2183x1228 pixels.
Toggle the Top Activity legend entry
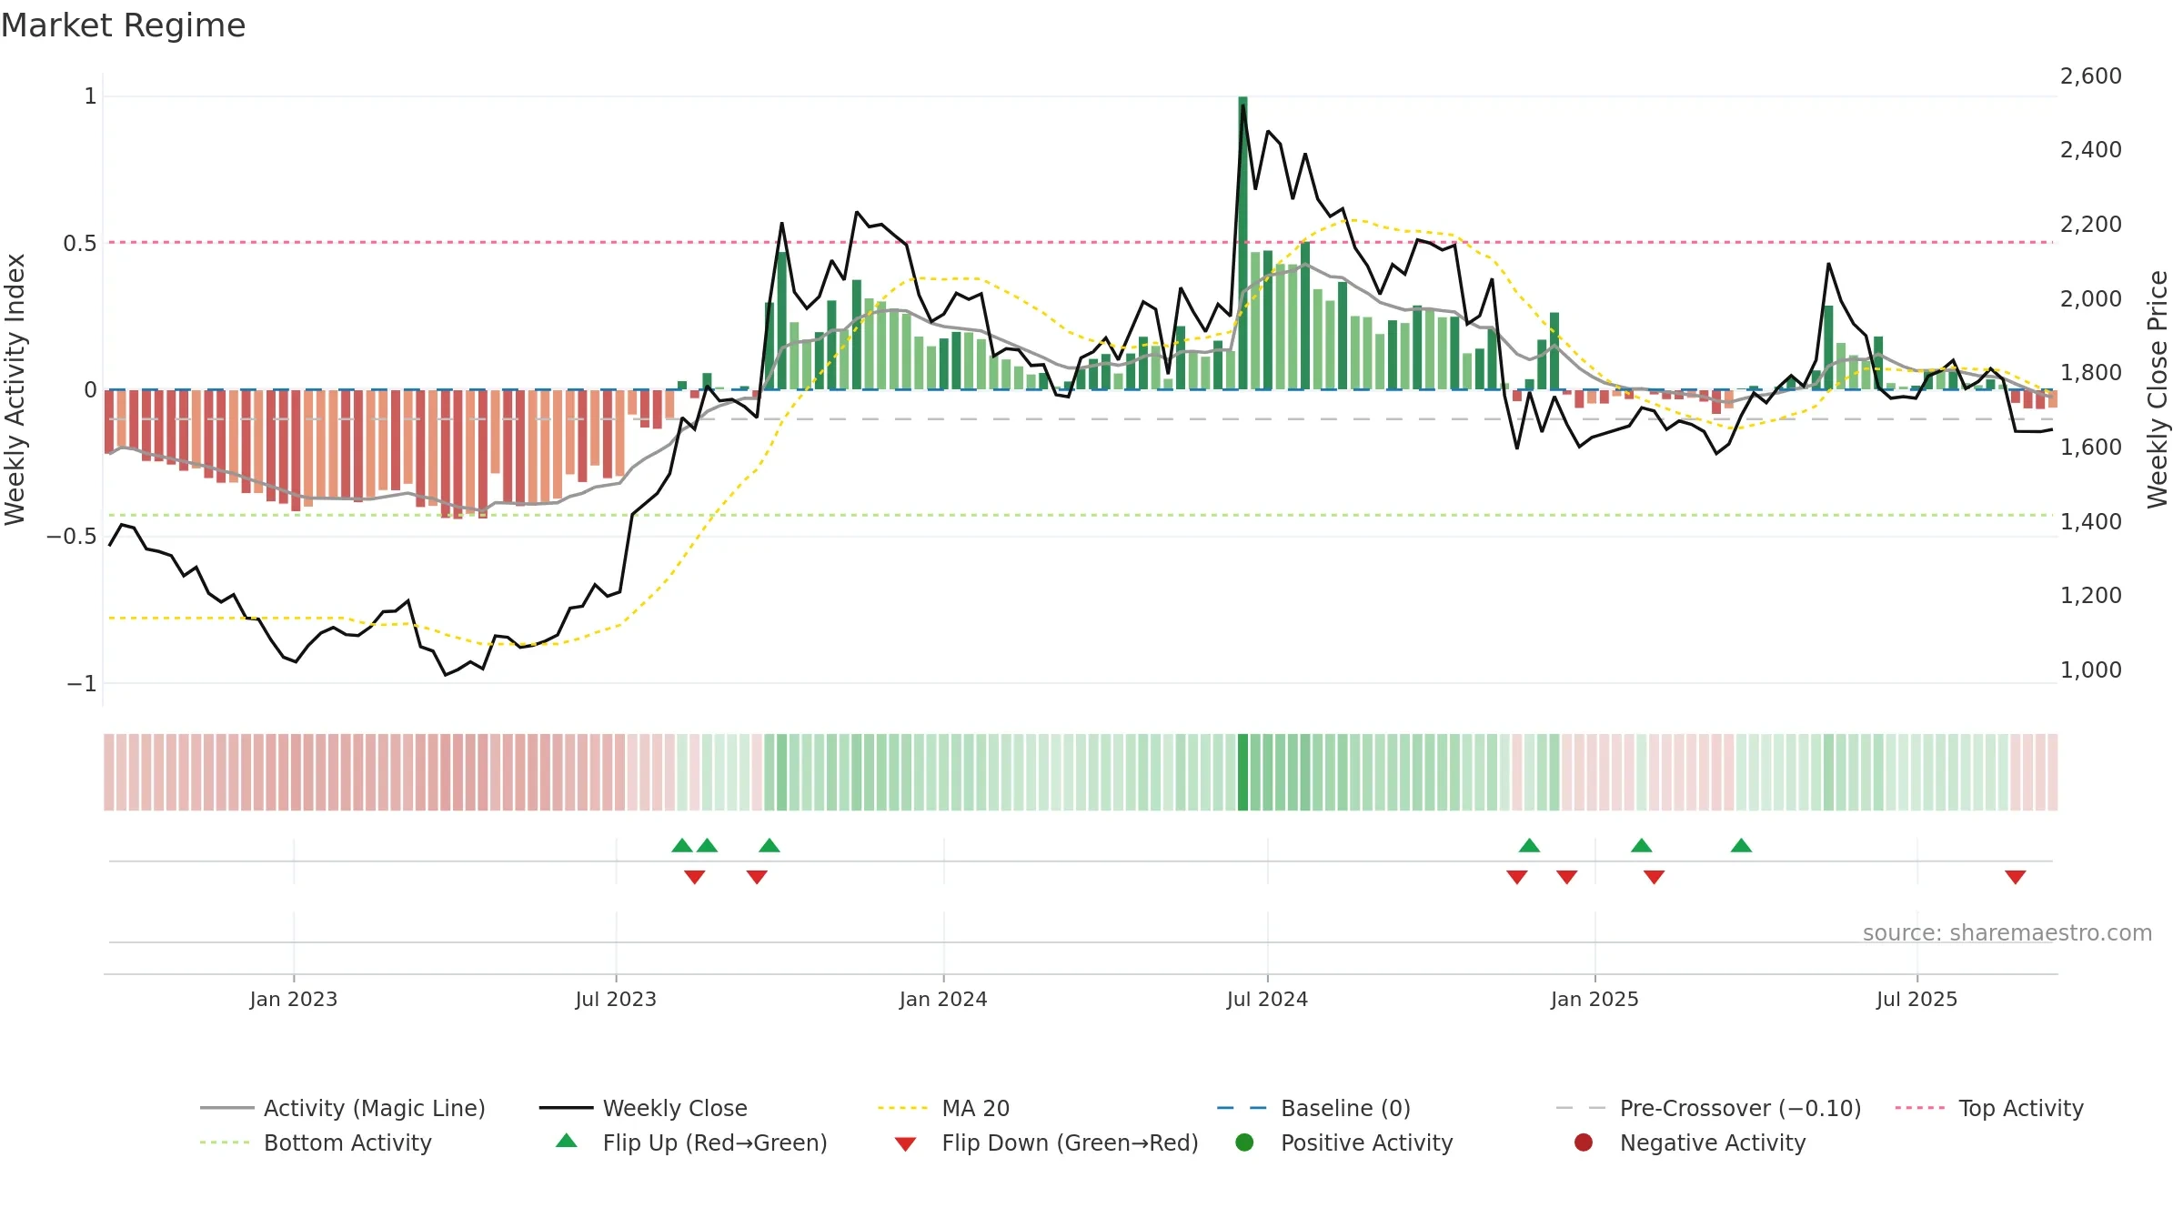[1989, 1108]
